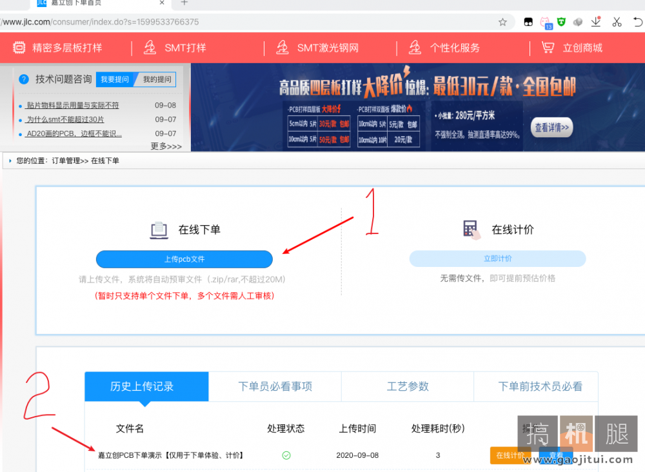Click the 在线下单 heading
Image resolution: width=645 pixels, height=472 pixels.
pyautogui.click(x=199, y=230)
